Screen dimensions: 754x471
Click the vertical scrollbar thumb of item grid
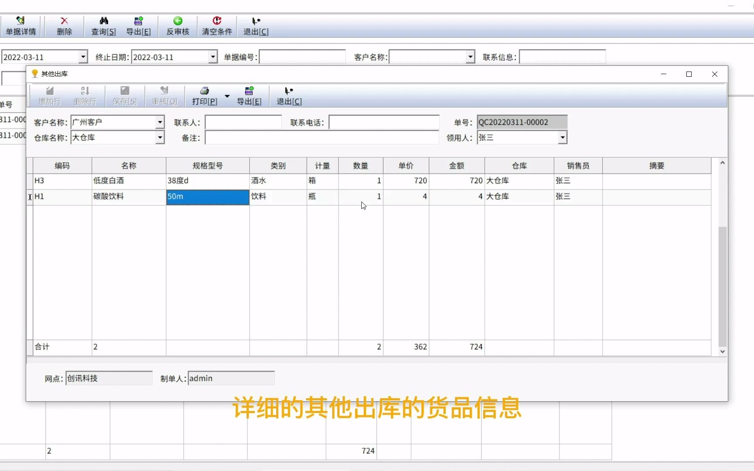(x=723, y=287)
